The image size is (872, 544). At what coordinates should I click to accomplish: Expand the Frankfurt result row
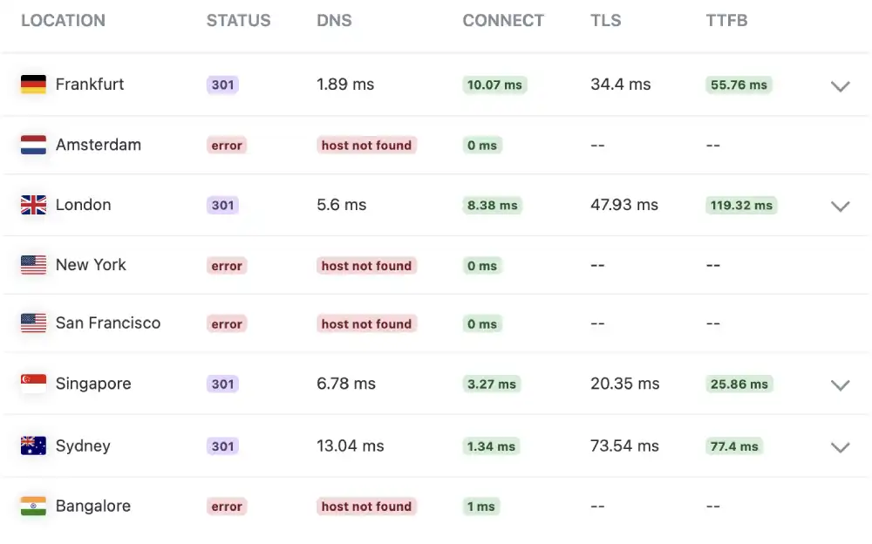840,86
